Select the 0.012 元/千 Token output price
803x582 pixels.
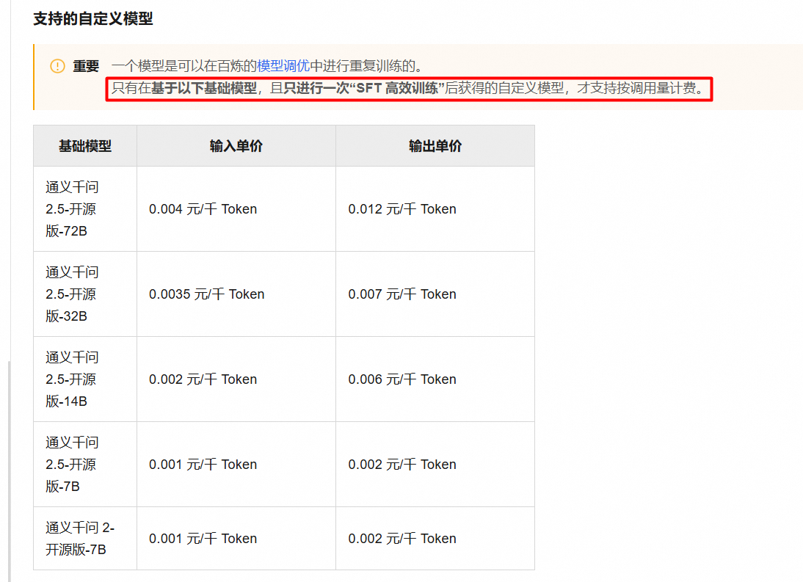pyautogui.click(x=402, y=209)
